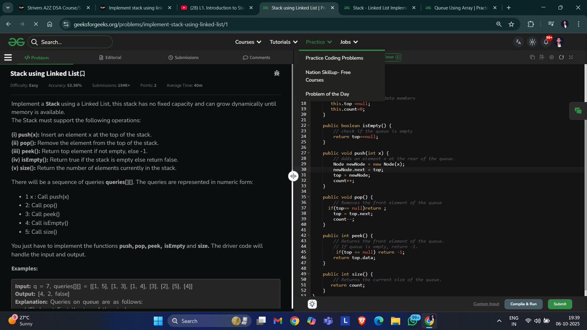Image resolution: width=587 pixels, height=330 pixels.
Task: Collapse pop method fold arrow line 35
Action: click(x=309, y=197)
